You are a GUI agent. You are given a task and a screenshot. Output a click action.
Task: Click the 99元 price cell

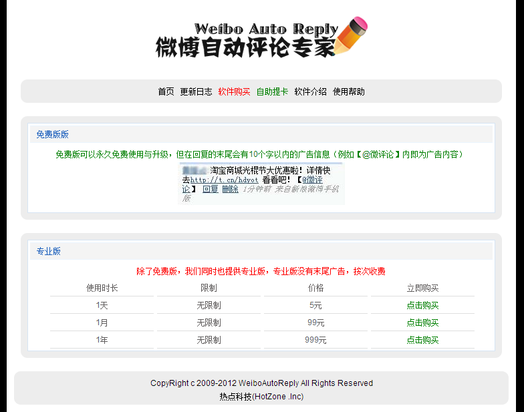click(315, 323)
